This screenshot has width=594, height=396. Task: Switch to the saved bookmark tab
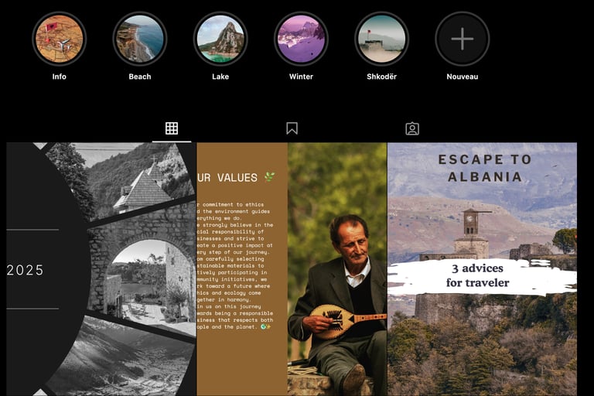point(292,128)
